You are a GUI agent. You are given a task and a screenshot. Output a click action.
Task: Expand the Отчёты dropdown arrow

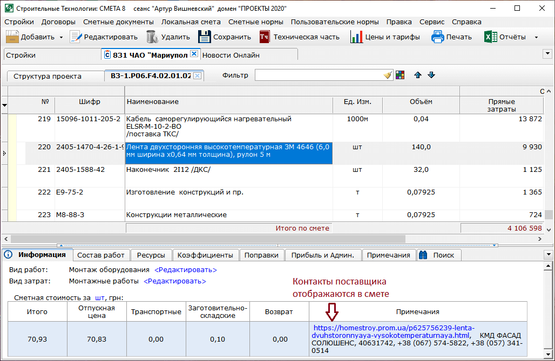(x=536, y=38)
